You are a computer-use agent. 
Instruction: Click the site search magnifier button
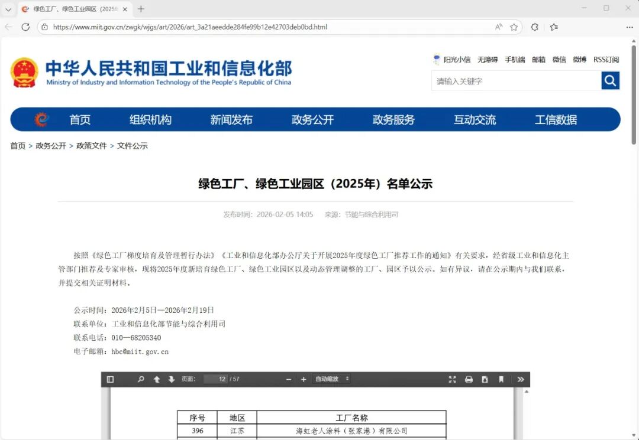point(610,80)
